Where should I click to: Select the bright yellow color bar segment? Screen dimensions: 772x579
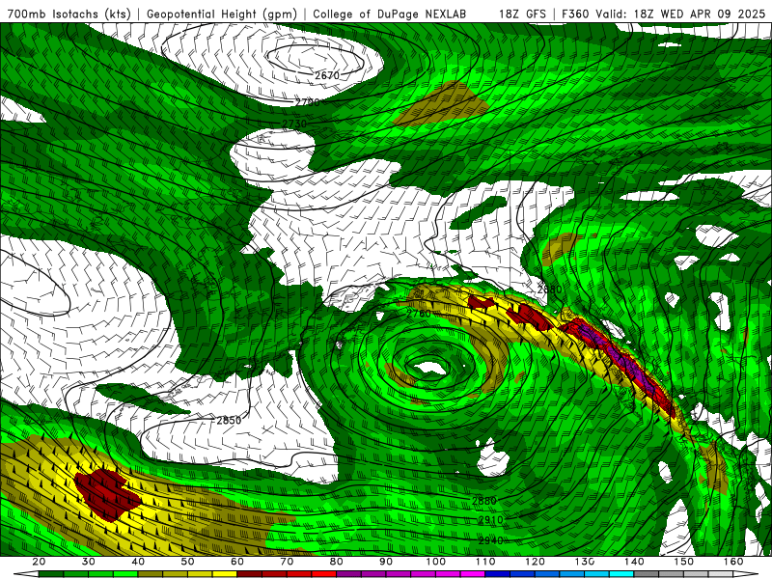pyautogui.click(x=225, y=573)
